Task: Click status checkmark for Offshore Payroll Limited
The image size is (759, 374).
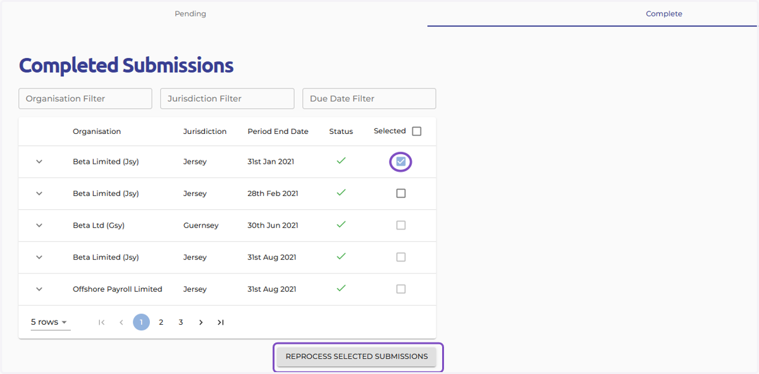Action: point(341,288)
